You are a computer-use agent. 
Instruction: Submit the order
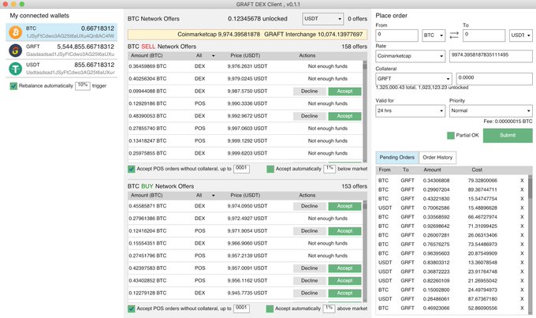pyautogui.click(x=508, y=136)
